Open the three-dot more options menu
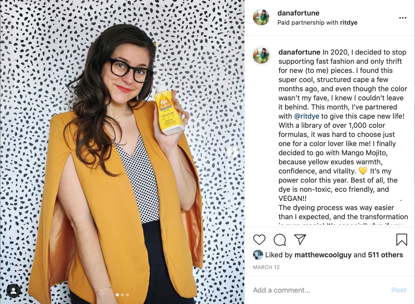Image resolution: width=415 pixels, height=304 pixels. tap(403, 18)
